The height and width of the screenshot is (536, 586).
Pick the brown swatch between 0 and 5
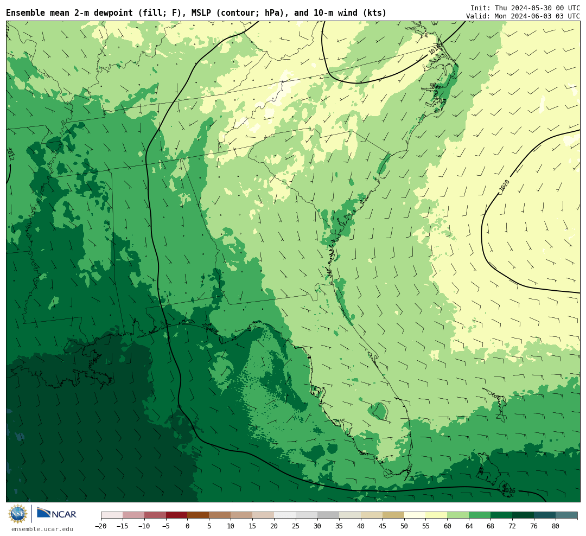[199, 515]
